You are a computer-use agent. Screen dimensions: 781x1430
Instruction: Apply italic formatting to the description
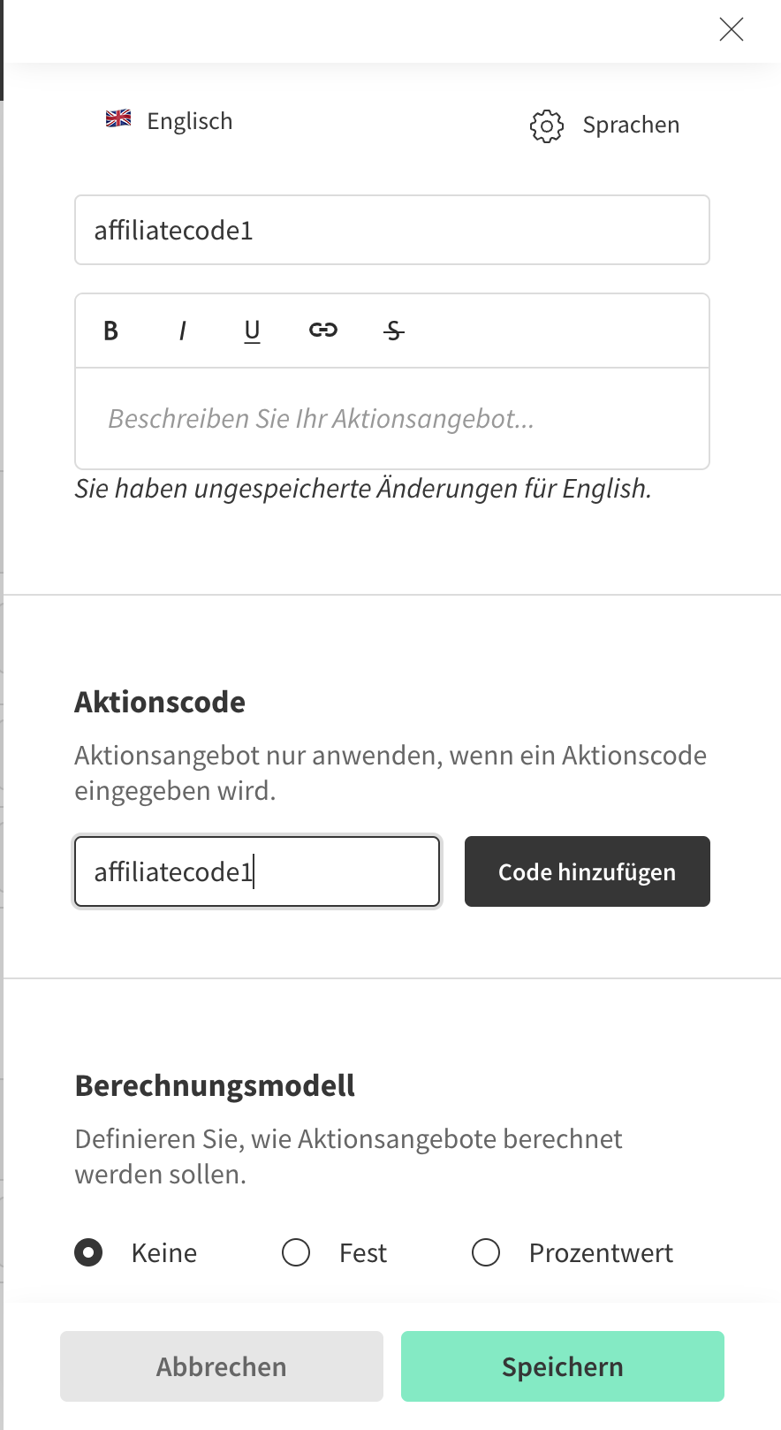[x=181, y=331]
